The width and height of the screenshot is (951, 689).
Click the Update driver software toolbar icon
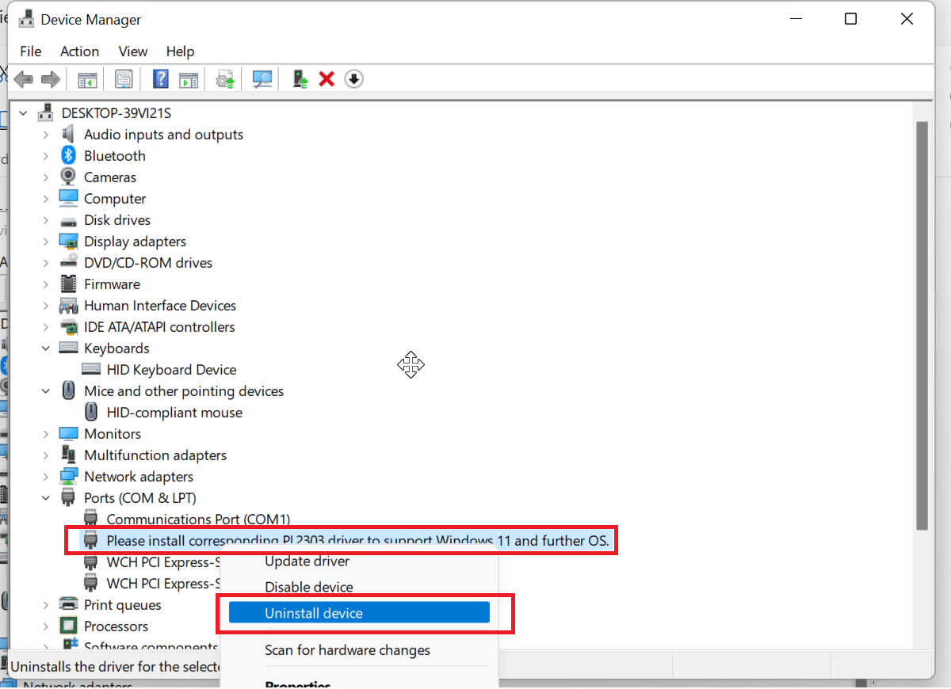pyautogui.click(x=224, y=78)
